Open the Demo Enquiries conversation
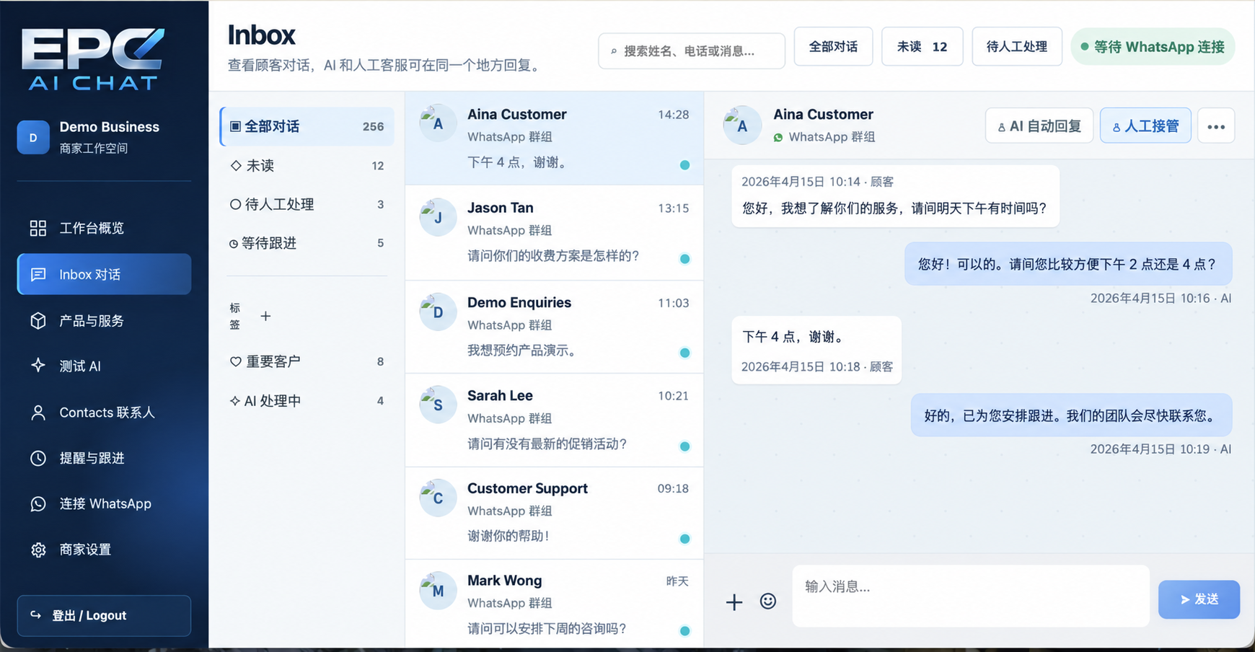 point(554,327)
